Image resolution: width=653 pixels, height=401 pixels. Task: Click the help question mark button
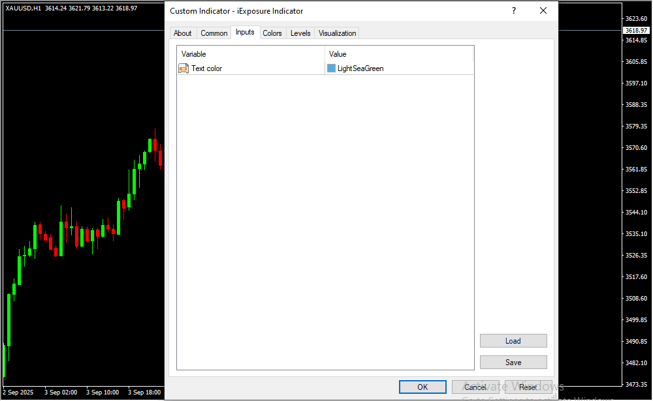[x=514, y=11]
